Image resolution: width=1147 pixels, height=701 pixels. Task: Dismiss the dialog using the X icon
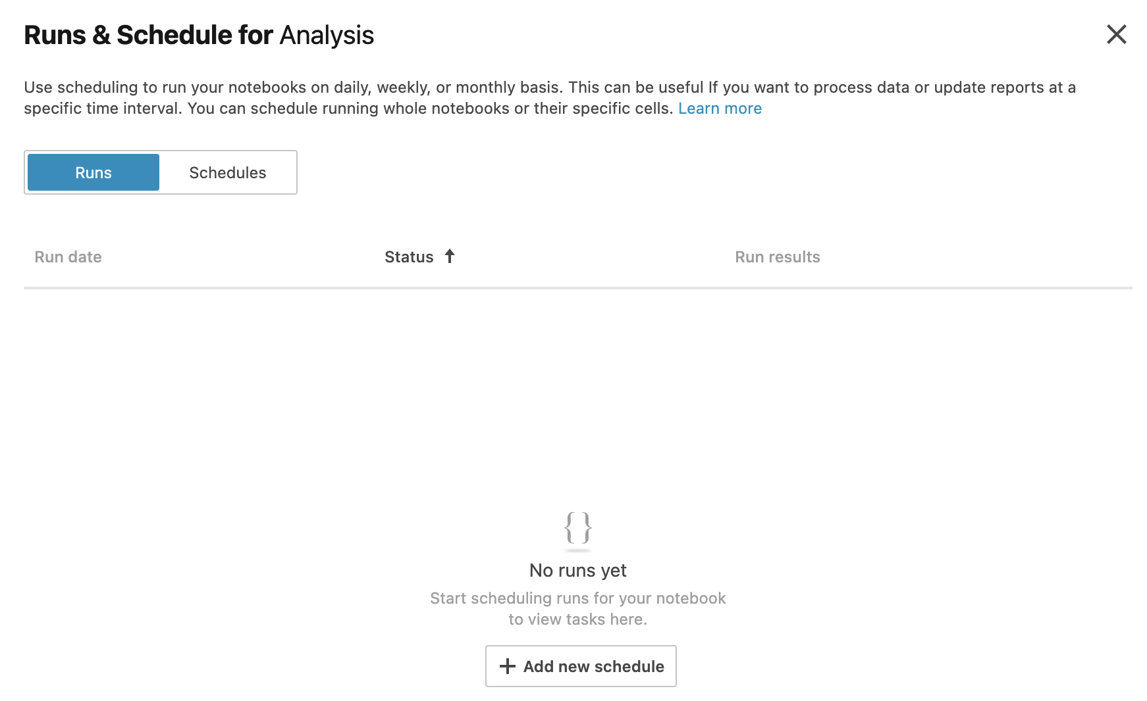(1117, 36)
